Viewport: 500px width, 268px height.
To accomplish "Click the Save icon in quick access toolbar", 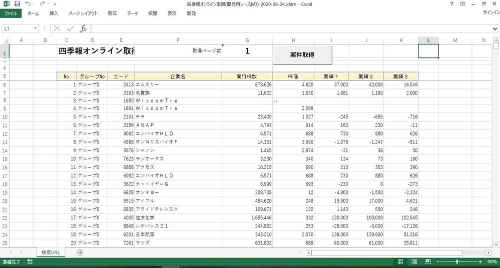I will point(17,4).
